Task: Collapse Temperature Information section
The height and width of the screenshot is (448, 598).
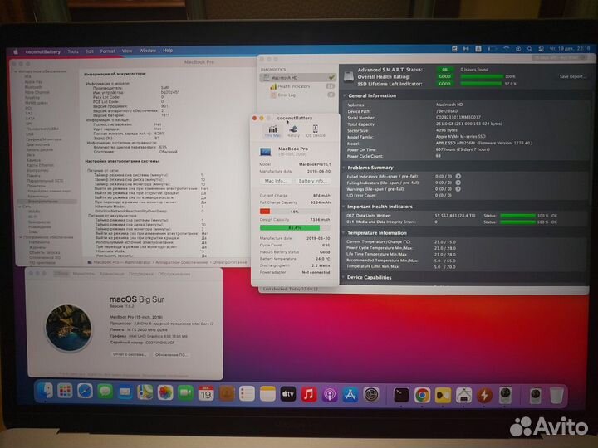Action: [x=345, y=233]
